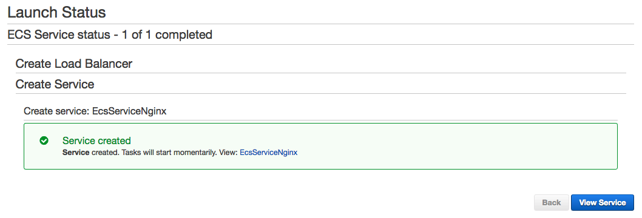This screenshot has width=642, height=218.
Task: Click the word 'Launch' in the title
Action: click(x=32, y=12)
